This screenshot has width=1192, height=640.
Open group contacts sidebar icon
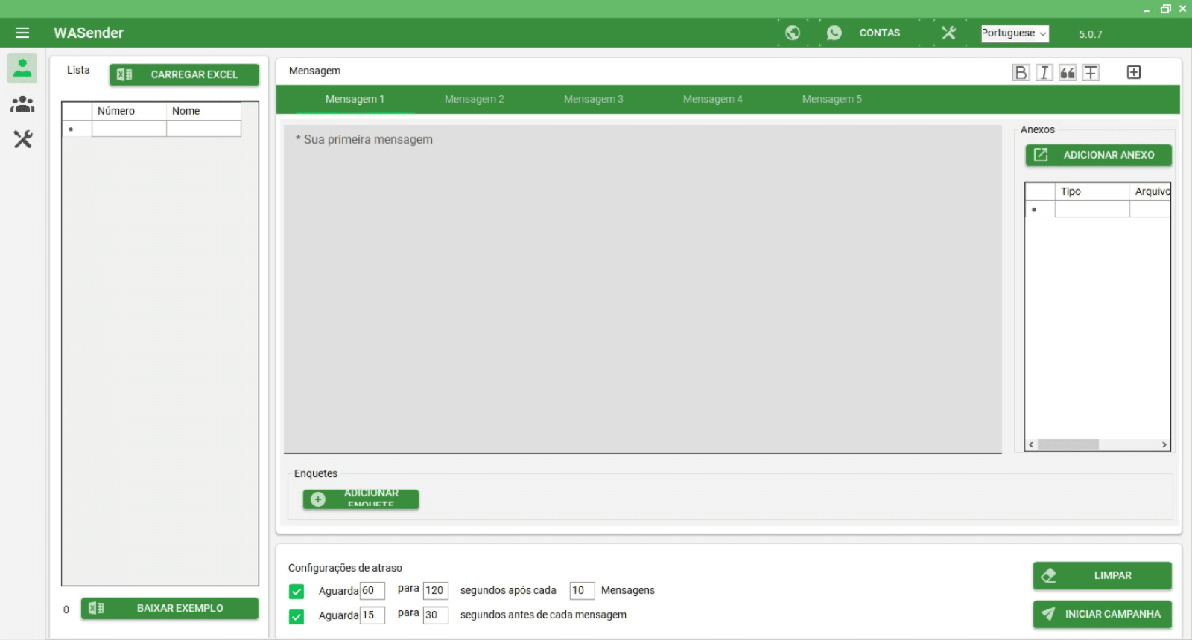(22, 104)
